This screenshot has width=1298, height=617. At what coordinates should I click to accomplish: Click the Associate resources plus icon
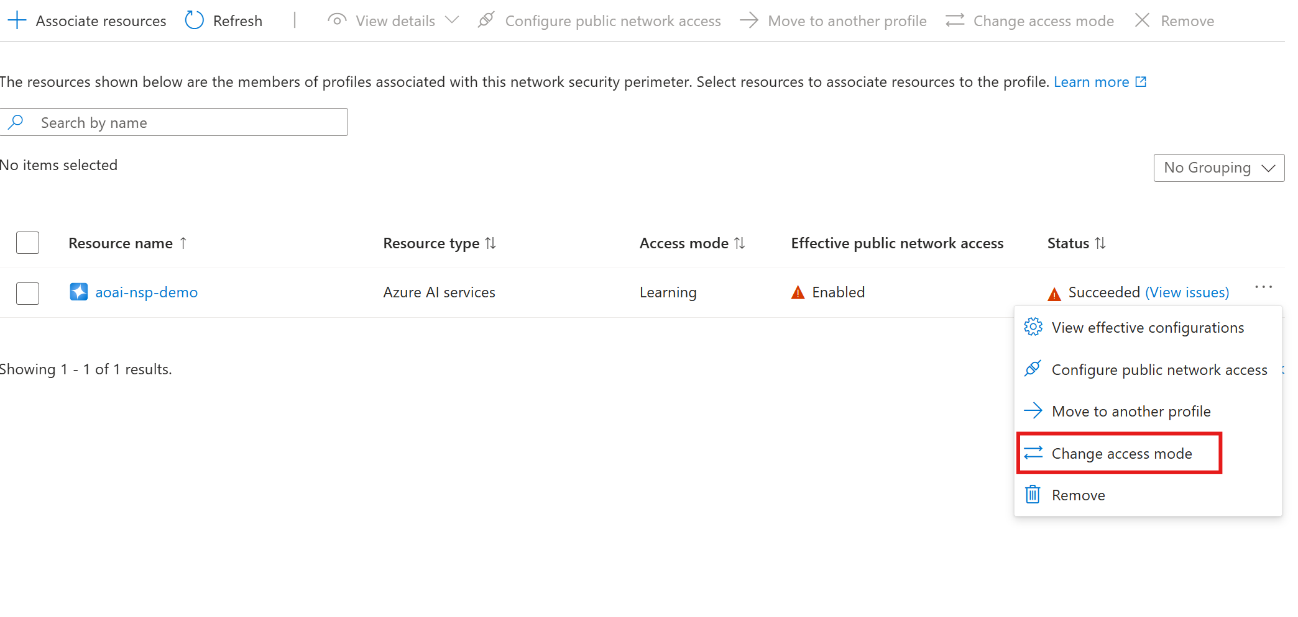click(x=16, y=20)
